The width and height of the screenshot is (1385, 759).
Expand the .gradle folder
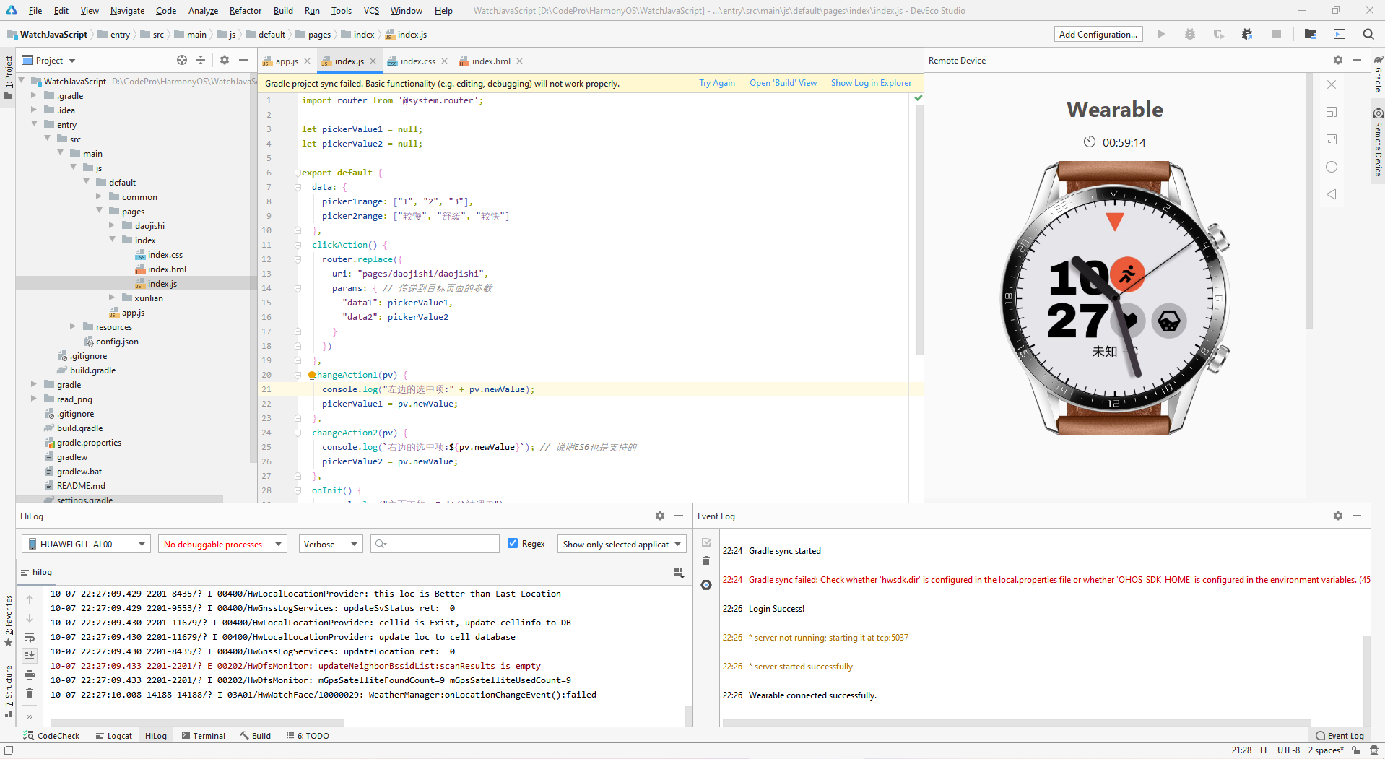click(33, 95)
